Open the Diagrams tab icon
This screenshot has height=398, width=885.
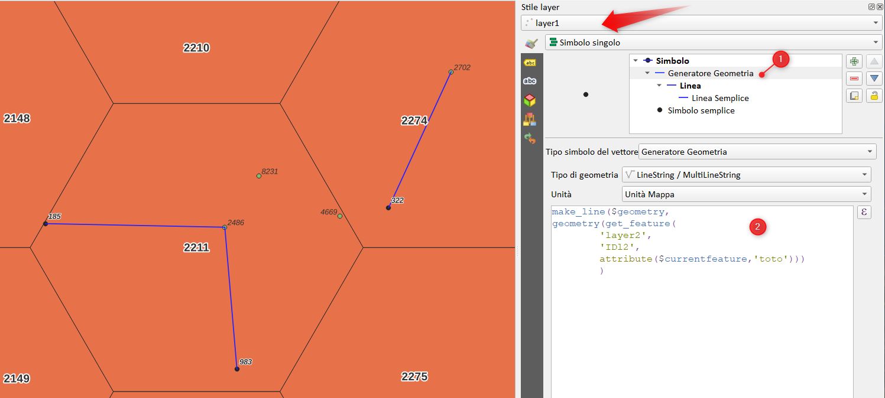(530, 119)
